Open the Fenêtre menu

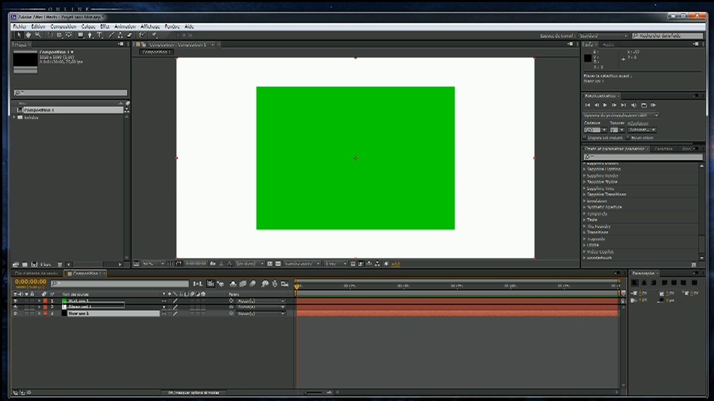pyautogui.click(x=172, y=27)
